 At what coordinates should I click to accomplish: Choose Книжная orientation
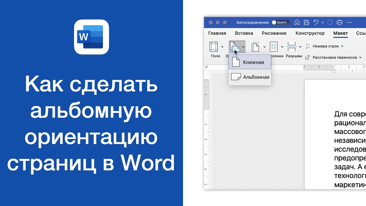click(x=250, y=62)
